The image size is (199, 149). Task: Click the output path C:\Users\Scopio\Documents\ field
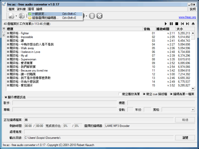[x=99, y=138]
